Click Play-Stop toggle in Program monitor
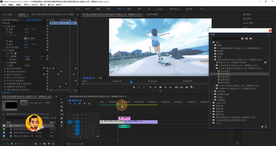This screenshot has width=276, height=146. tap(160, 87)
